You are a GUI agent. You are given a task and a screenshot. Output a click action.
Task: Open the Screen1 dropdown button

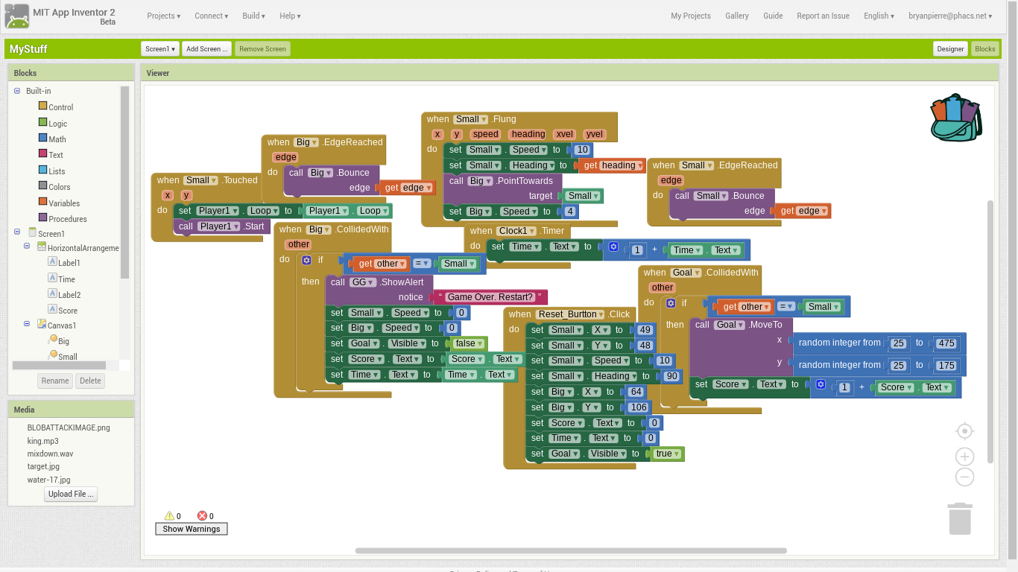160,49
